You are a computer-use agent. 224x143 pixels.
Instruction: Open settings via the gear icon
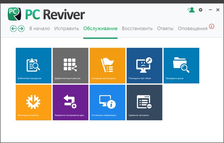point(201,10)
